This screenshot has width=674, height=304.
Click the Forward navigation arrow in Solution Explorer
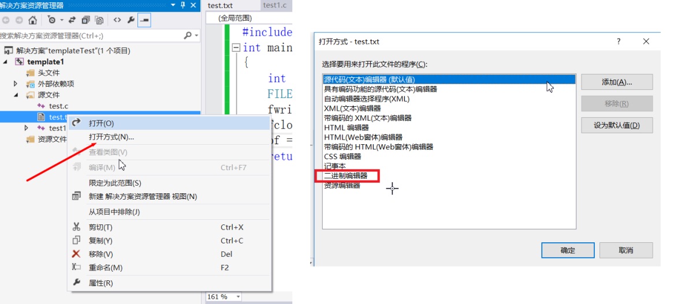click(19, 20)
